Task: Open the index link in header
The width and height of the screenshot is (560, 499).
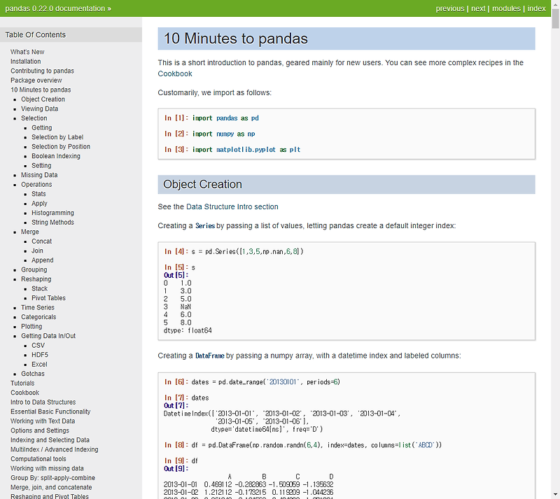Action: [x=536, y=8]
